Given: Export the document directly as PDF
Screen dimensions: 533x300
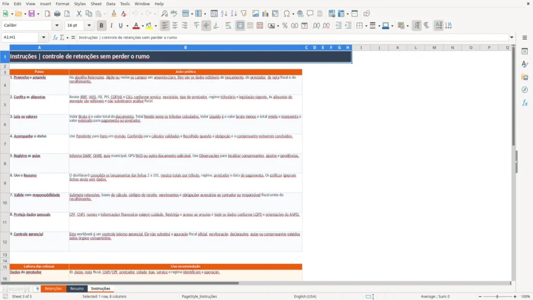Looking at the screenshot, I should tap(47, 14).
